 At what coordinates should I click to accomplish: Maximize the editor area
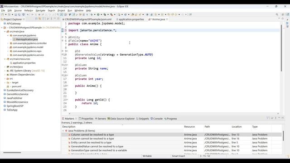[283, 19]
